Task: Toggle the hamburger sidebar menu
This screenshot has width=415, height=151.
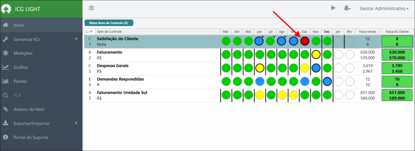Action: click(x=91, y=8)
